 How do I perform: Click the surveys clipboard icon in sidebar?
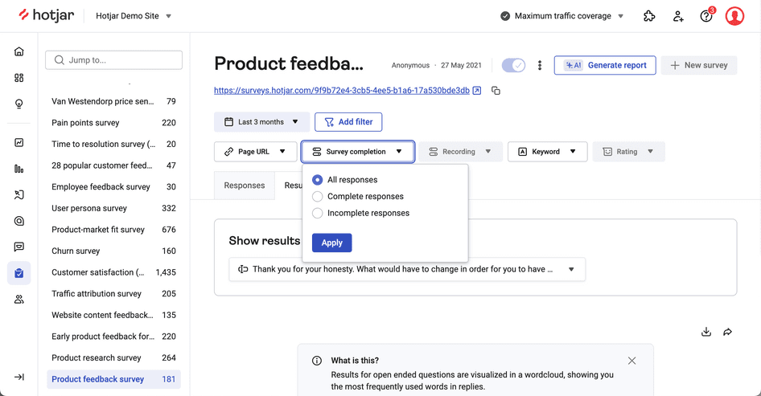(x=19, y=273)
